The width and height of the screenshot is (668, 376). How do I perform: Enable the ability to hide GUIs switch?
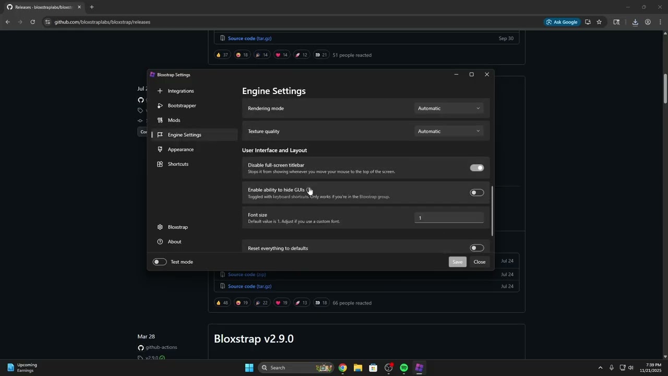click(x=477, y=193)
